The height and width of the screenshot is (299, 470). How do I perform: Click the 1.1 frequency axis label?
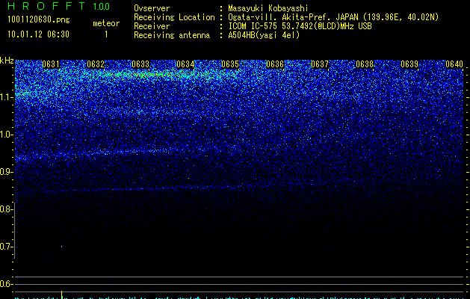point(6,97)
